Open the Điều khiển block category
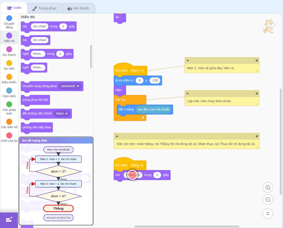The height and width of the screenshot is (228, 283). coord(9,79)
